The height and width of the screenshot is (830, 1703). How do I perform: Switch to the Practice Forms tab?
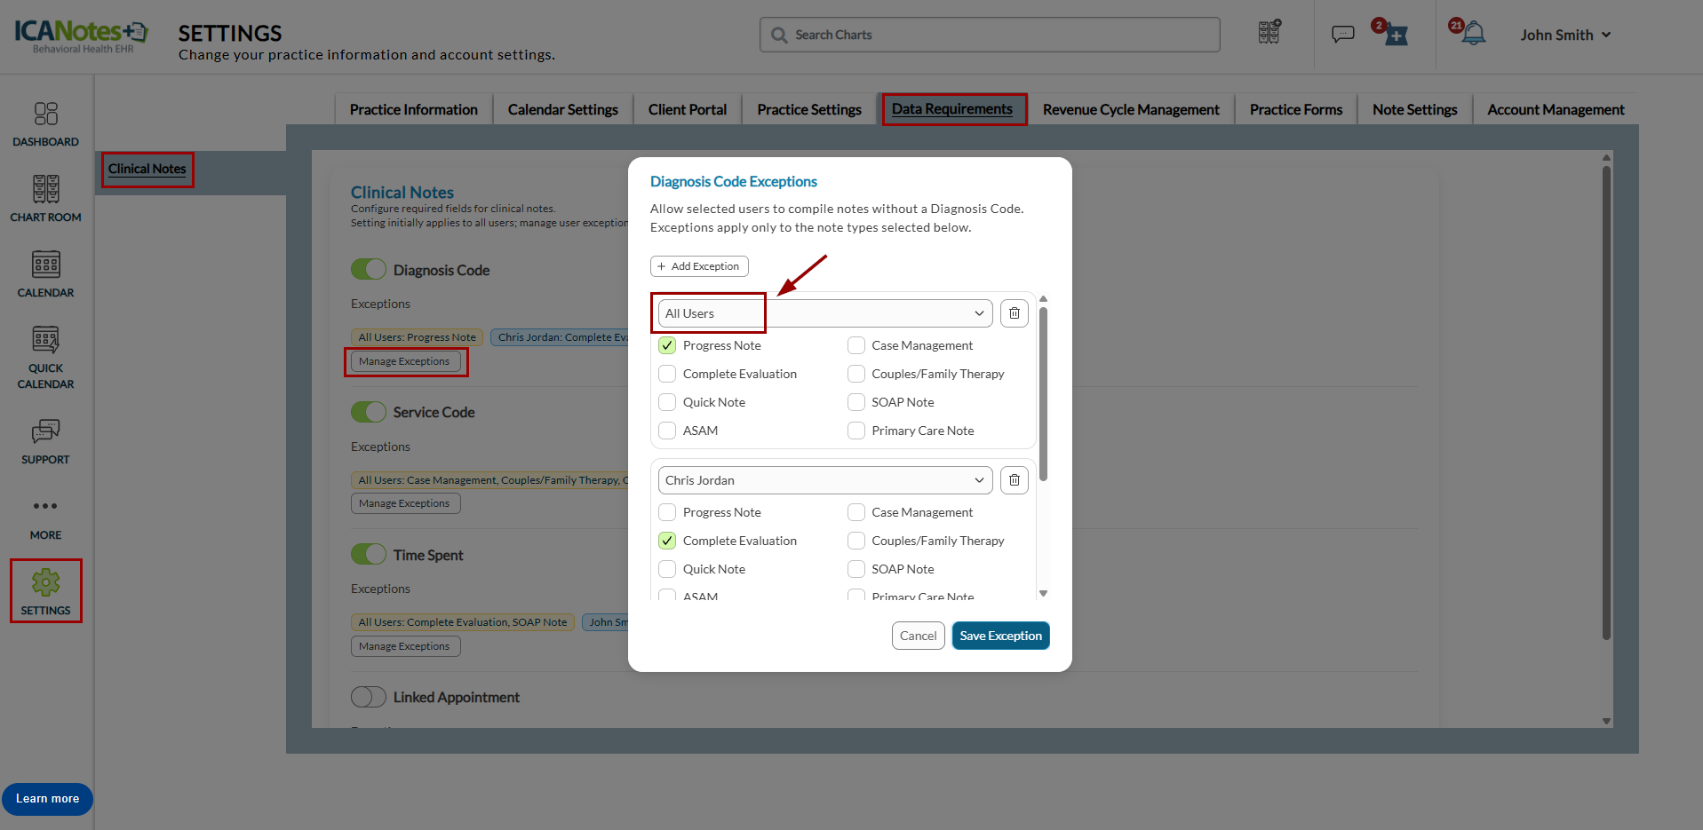(1295, 109)
